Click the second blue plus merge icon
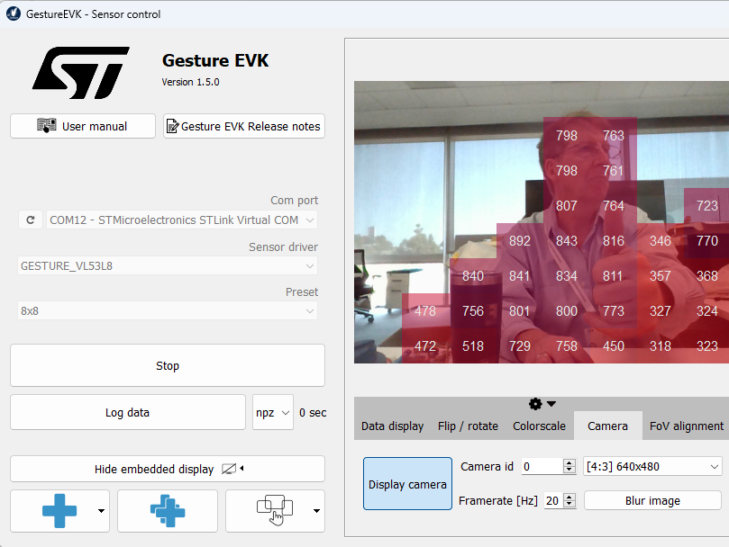 coord(167,510)
